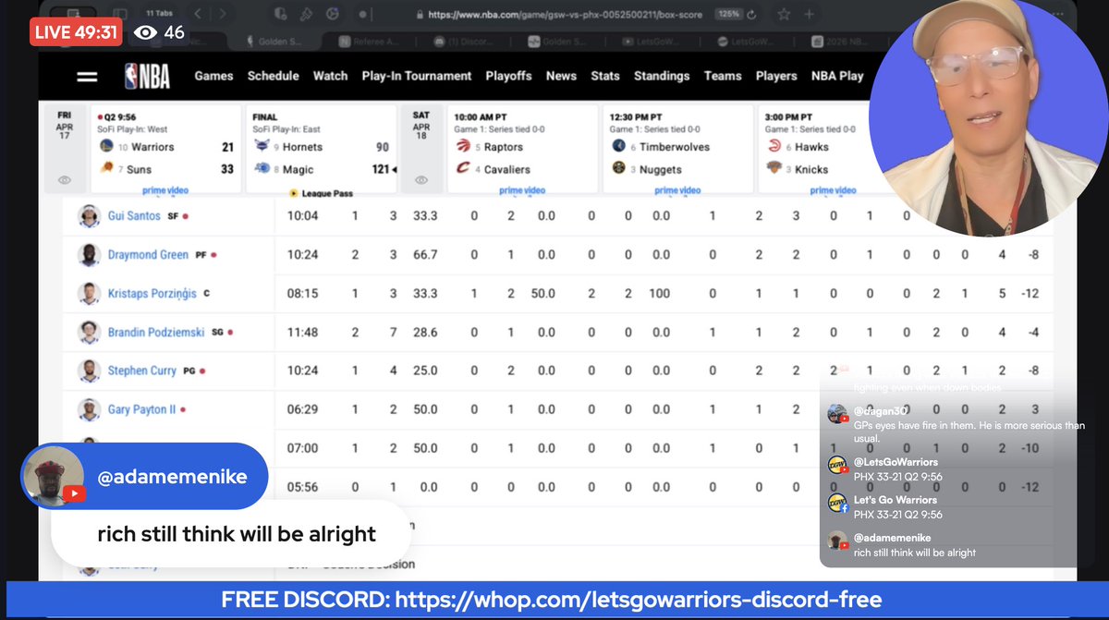This screenshot has width=1109, height=620.
Task: Click the privacy shield icon in toolbar
Action: pyautogui.click(x=281, y=15)
